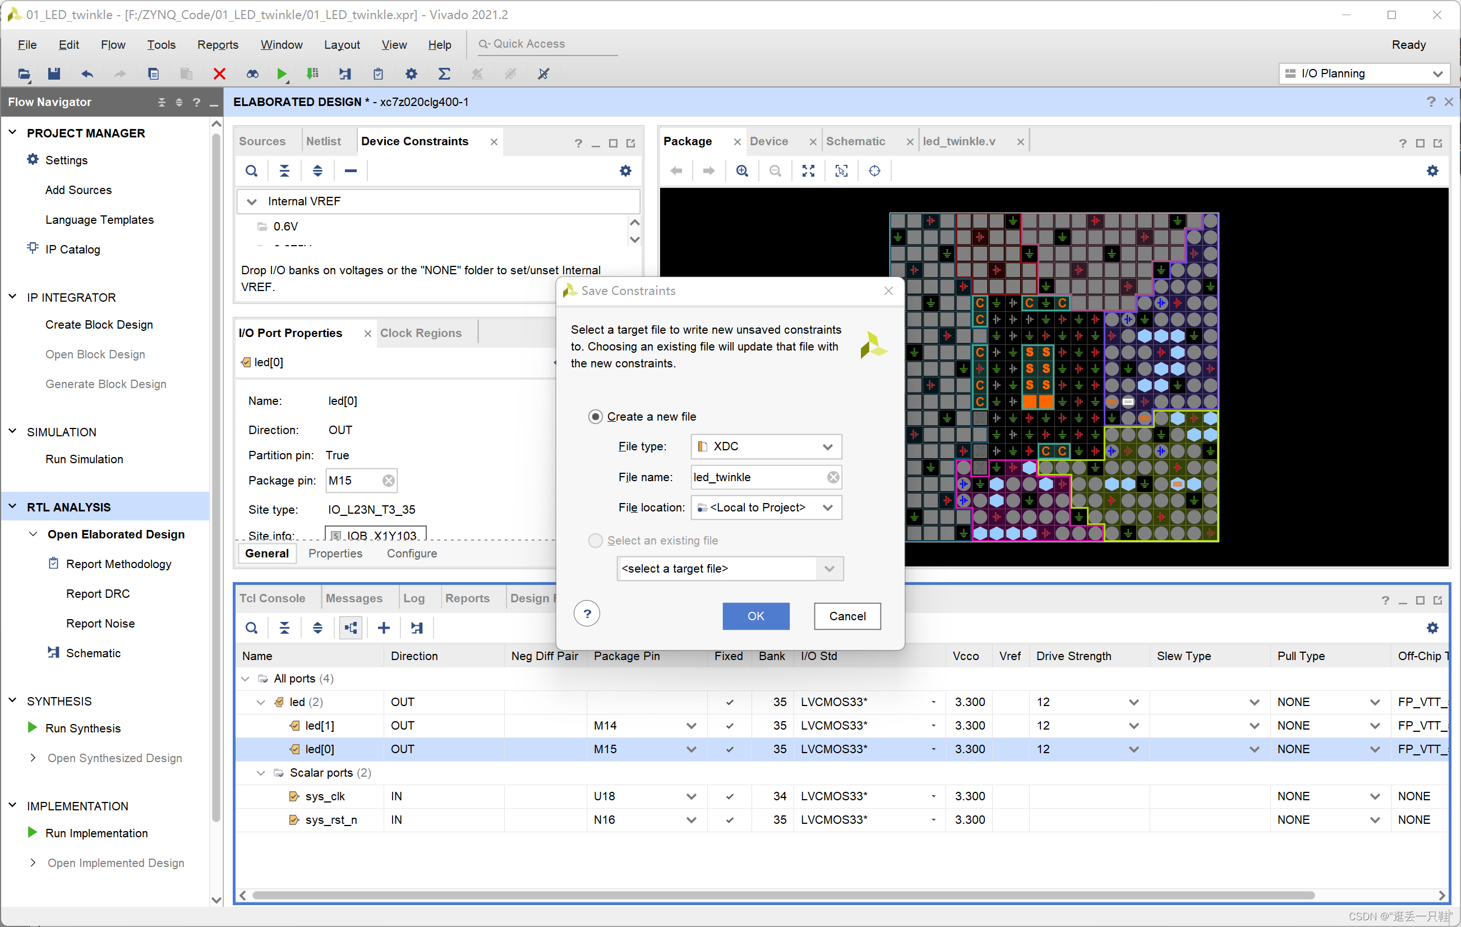Image resolution: width=1461 pixels, height=927 pixels.
Task: Open the Reports menu
Action: coord(218,45)
